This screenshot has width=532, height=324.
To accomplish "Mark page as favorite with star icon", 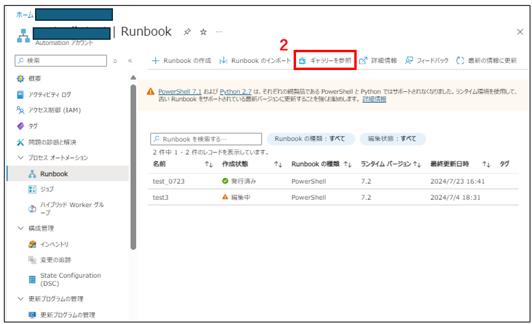I will tap(203, 32).
